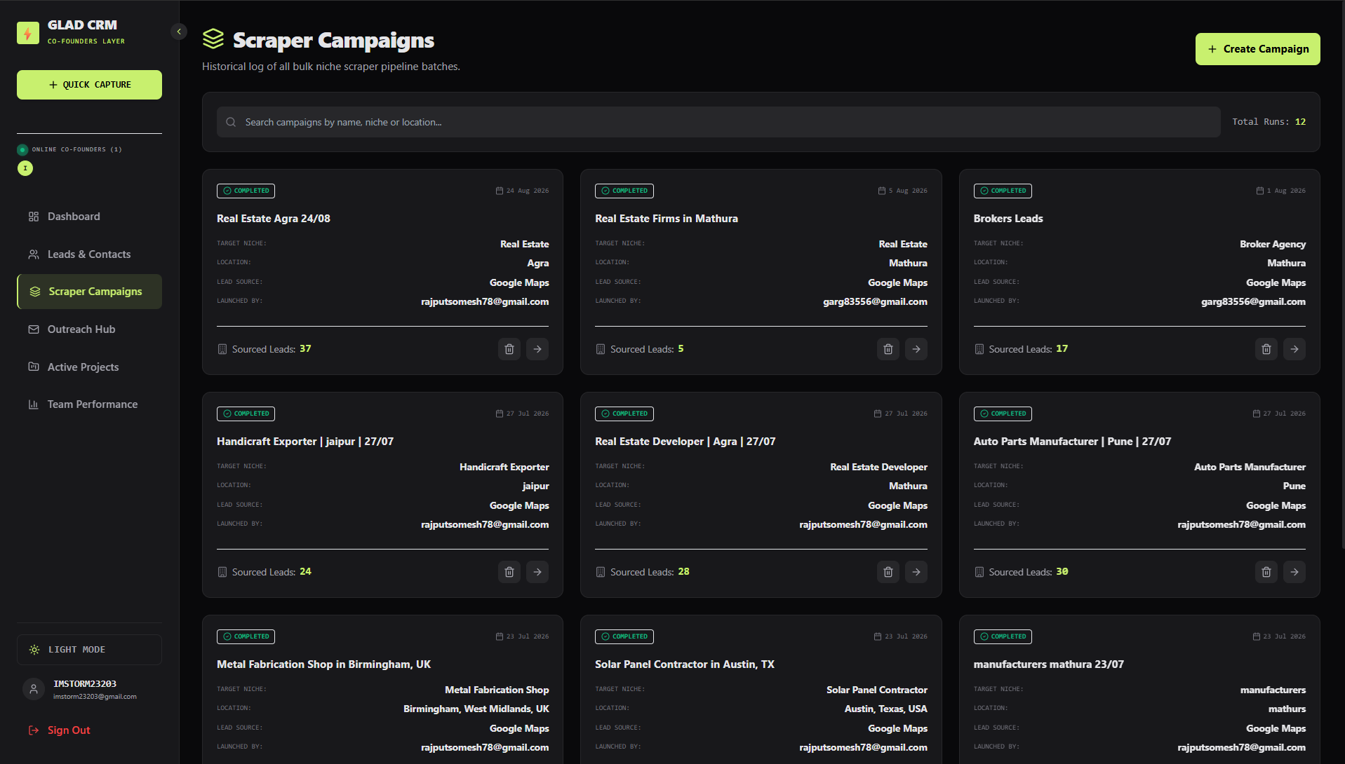Click Real Estate Firms in Mathura title
1345x764 pixels.
coord(667,219)
